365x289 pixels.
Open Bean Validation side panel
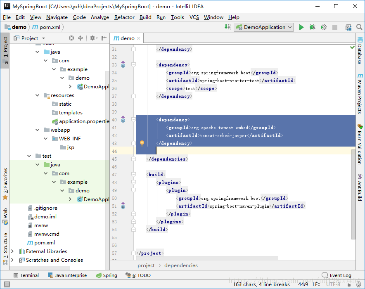tap(360, 144)
